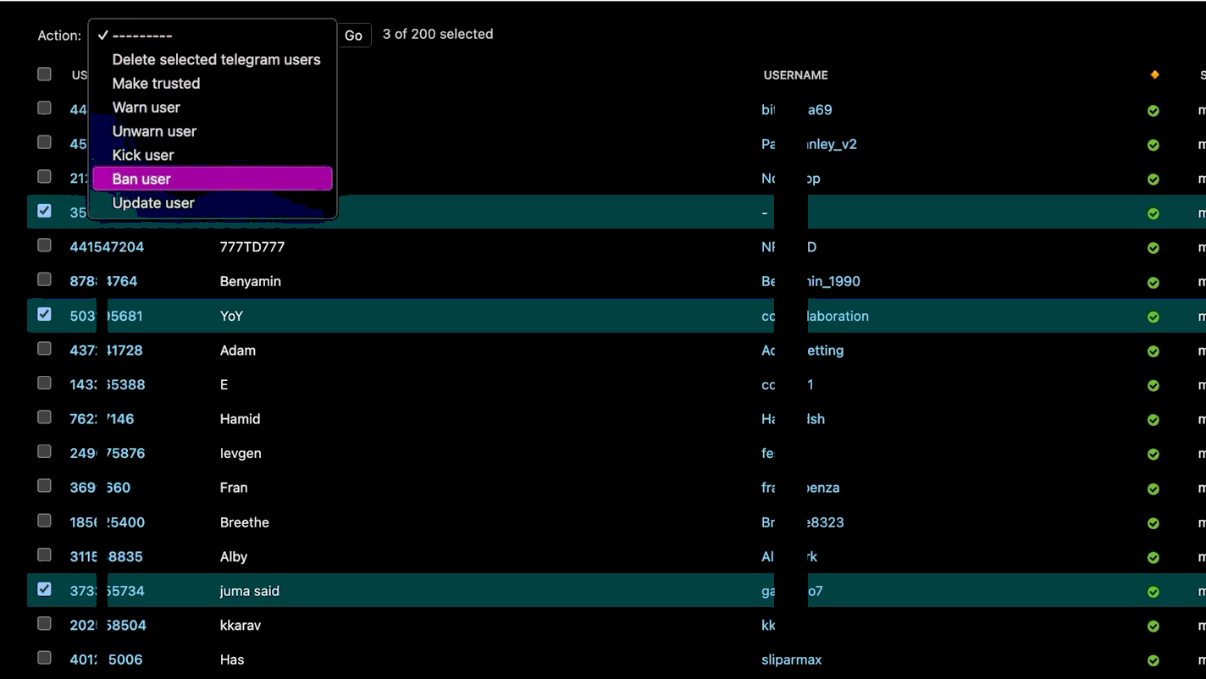Click the green check icon in 777TD777 row
This screenshot has height=679, width=1206.
click(1153, 248)
